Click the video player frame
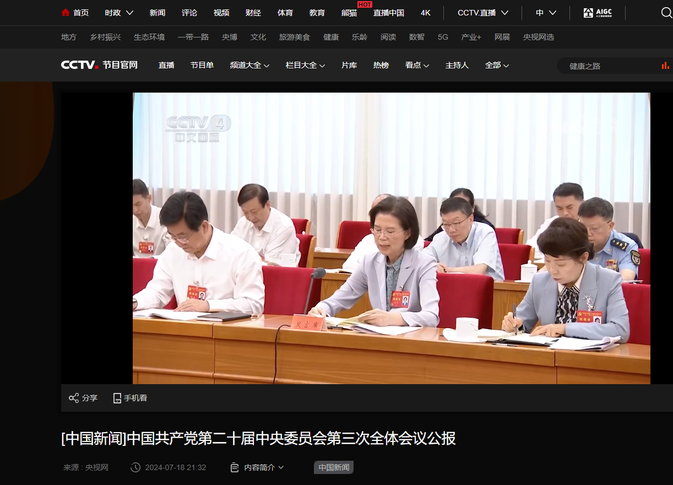Screen dimensions: 673x485 point(392,238)
